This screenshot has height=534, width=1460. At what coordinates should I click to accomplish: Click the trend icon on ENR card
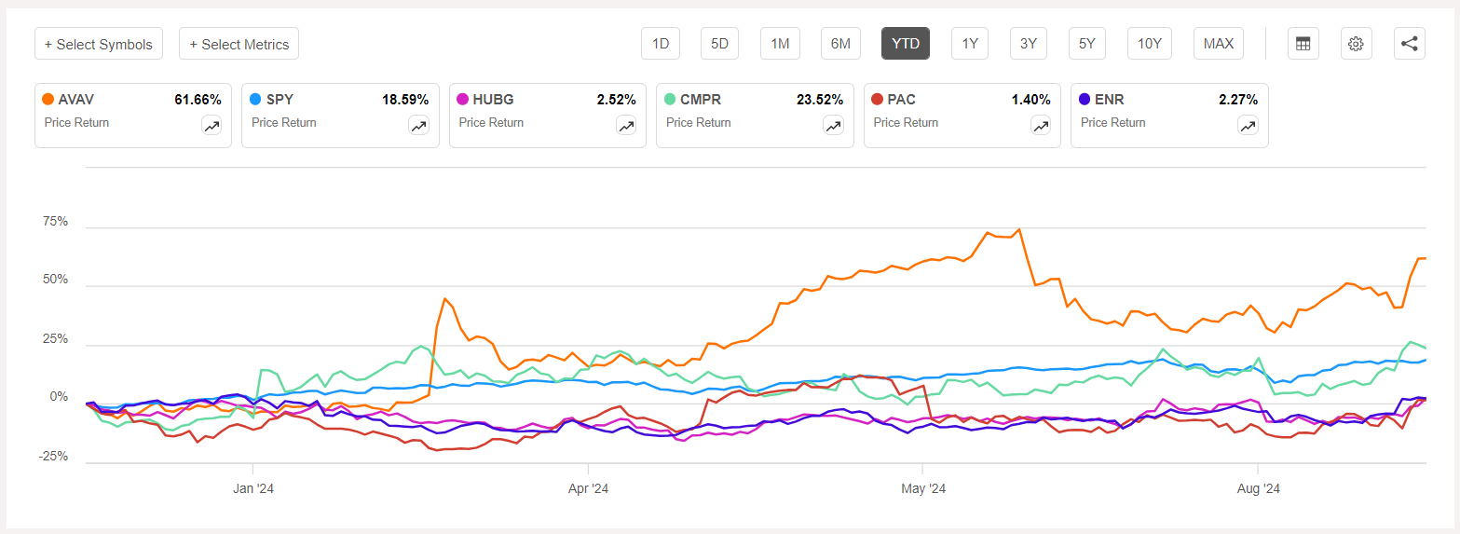pyautogui.click(x=1248, y=126)
